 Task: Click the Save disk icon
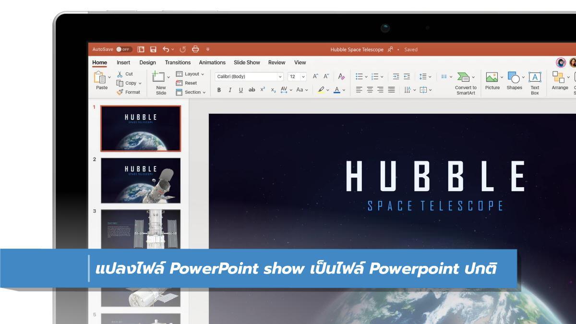pyautogui.click(x=153, y=49)
